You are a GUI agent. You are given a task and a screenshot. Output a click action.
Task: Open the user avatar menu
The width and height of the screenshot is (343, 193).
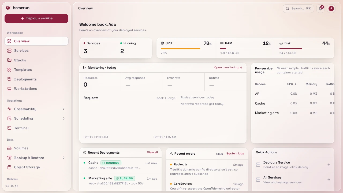tap(331, 9)
